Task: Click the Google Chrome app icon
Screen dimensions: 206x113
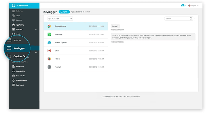Action: (49, 26)
